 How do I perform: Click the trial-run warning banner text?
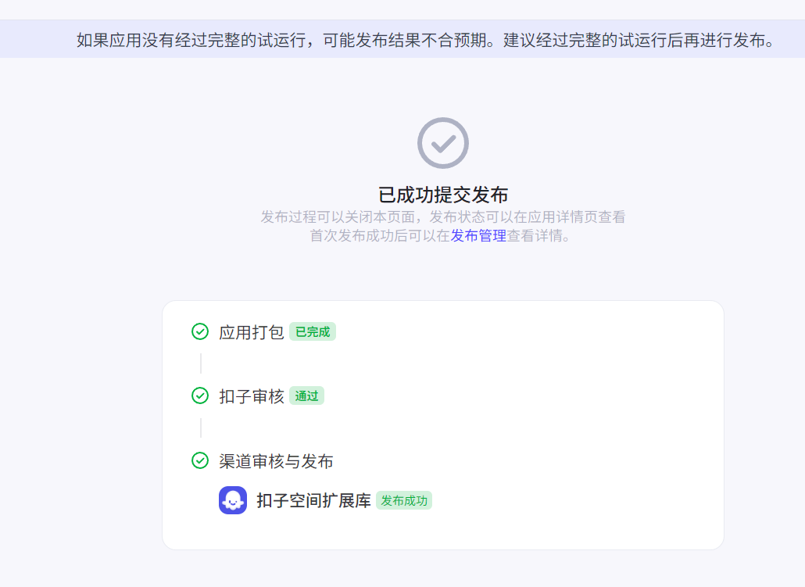[425, 40]
